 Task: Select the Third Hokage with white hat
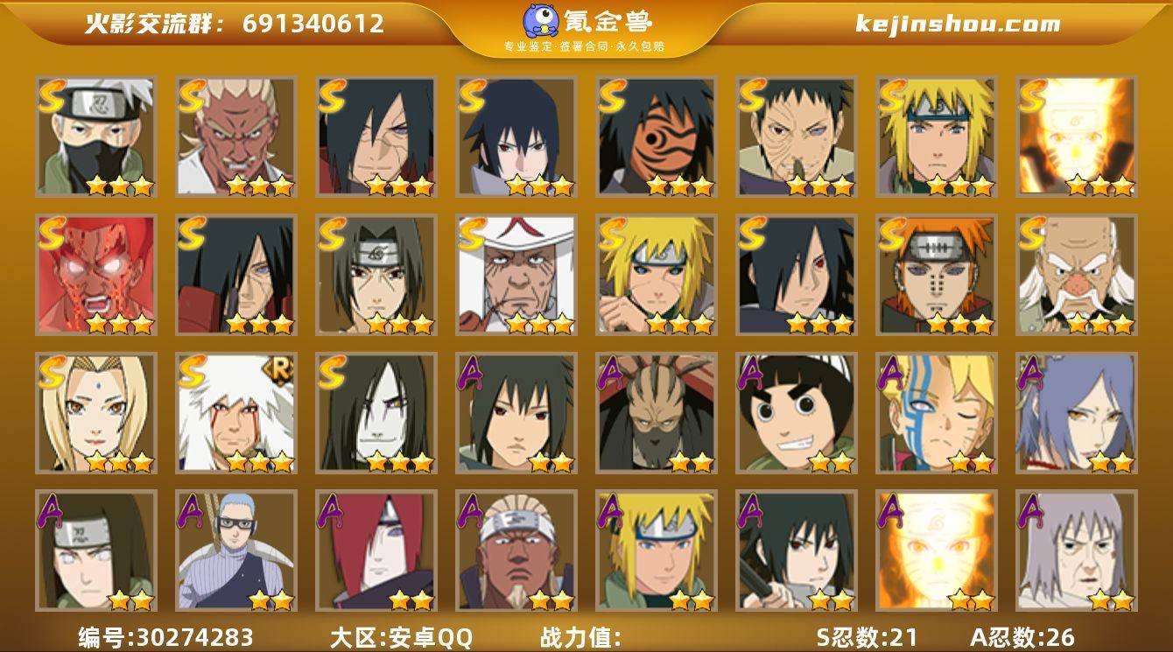point(516,275)
